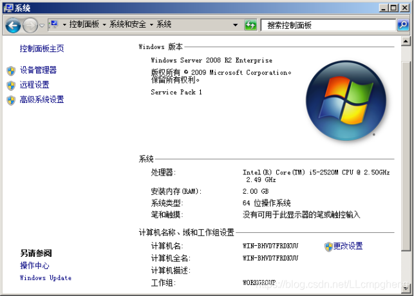
Task: Go back with the blue back arrow
Action: (13, 25)
